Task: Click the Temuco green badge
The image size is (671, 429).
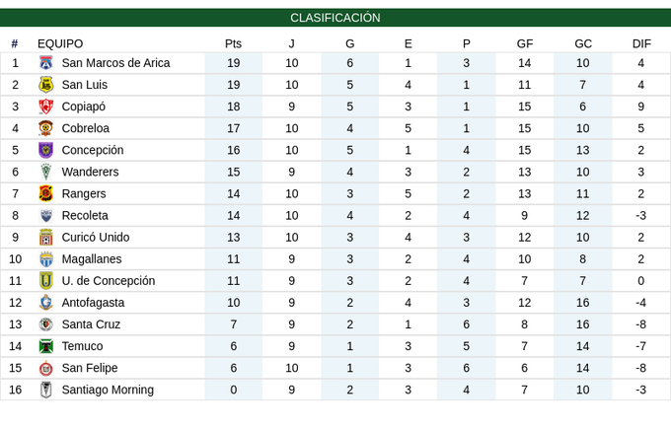Action: [x=45, y=346]
